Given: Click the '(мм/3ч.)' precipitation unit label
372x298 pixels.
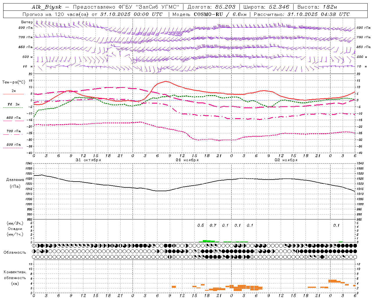Looking at the screenshot, I should coord(15,223).
